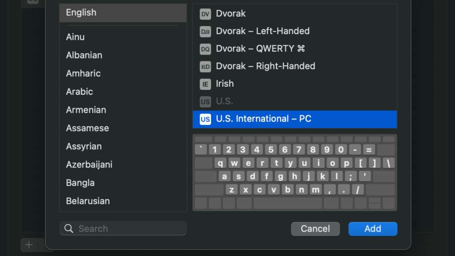Click the plus button below the list
The height and width of the screenshot is (256, 455).
tap(28, 244)
